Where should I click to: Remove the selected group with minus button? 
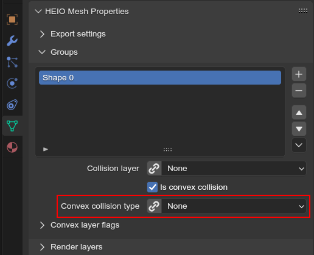coord(299,91)
